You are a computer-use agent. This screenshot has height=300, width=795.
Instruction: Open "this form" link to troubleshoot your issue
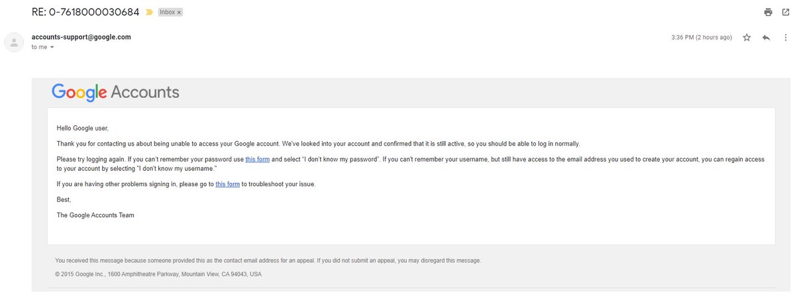click(227, 183)
